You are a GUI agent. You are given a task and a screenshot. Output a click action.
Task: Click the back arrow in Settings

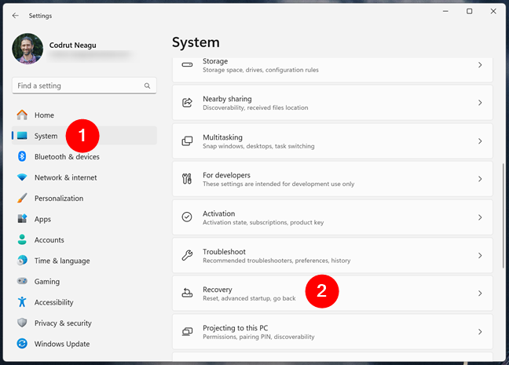pyautogui.click(x=15, y=16)
